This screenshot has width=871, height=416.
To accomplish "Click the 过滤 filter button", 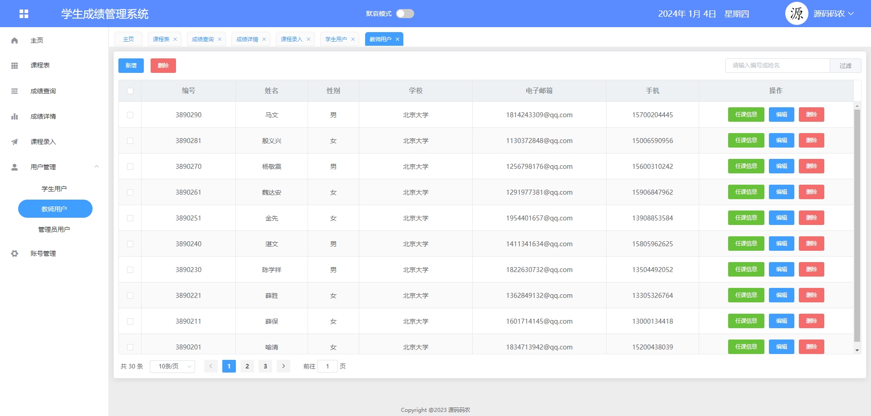I will [x=846, y=66].
